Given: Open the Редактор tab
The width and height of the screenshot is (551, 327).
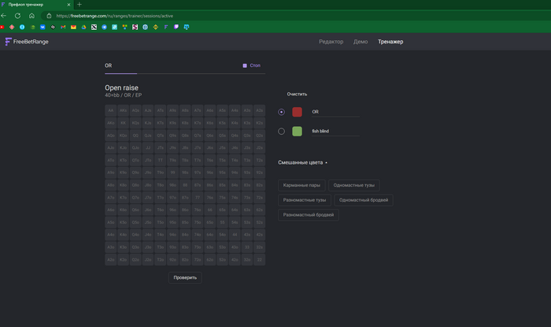Looking at the screenshot, I should click(331, 42).
